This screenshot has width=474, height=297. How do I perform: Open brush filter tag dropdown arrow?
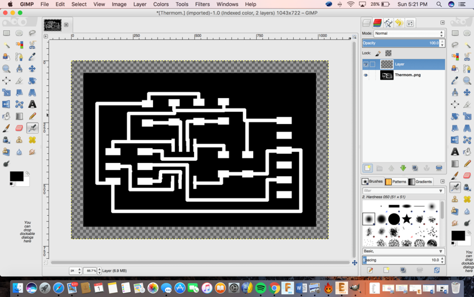pyautogui.click(x=440, y=191)
